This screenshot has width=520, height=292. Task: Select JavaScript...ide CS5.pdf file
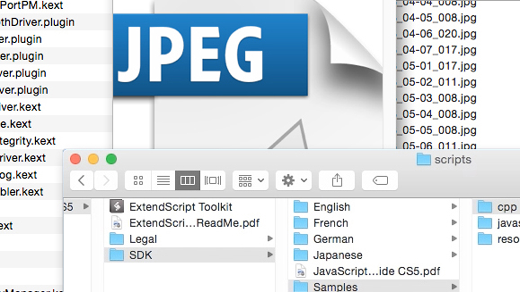tap(376, 271)
